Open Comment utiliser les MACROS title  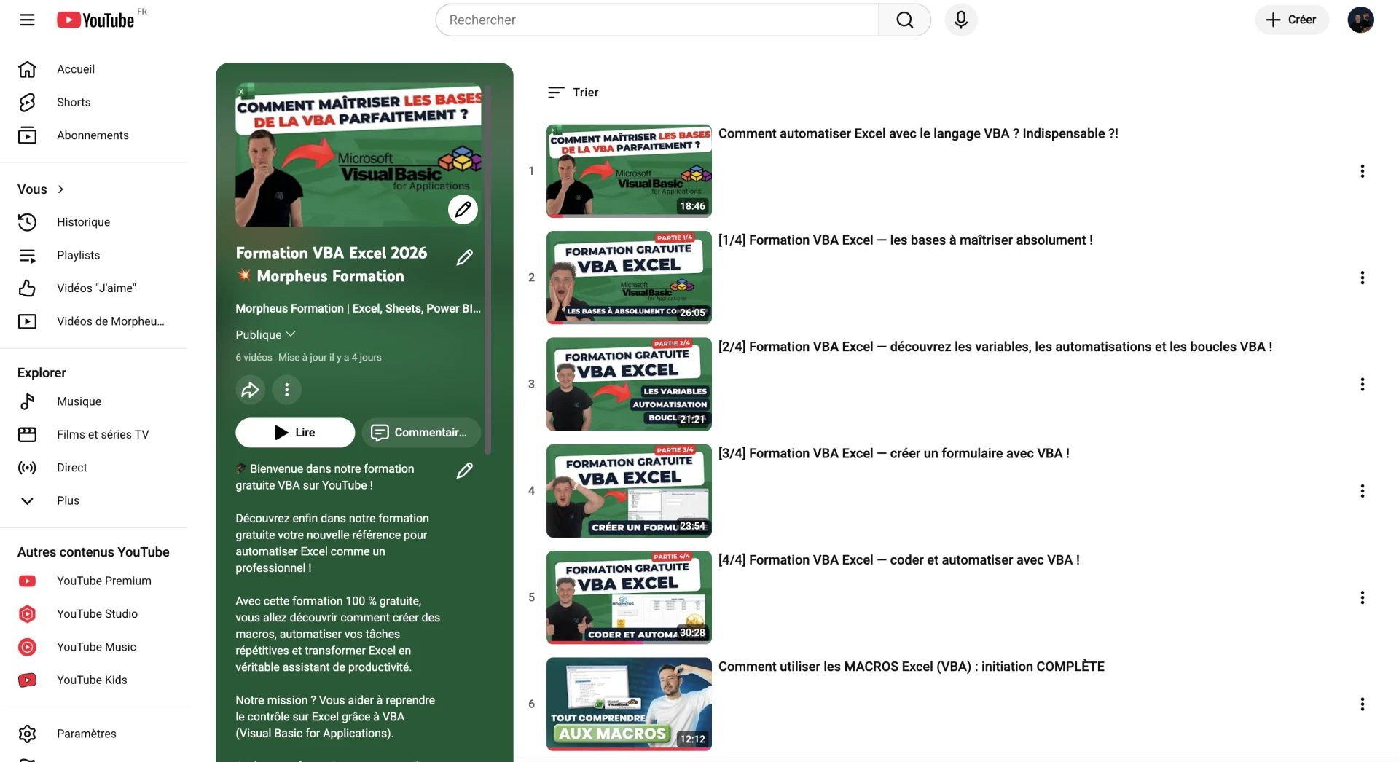[912, 667]
